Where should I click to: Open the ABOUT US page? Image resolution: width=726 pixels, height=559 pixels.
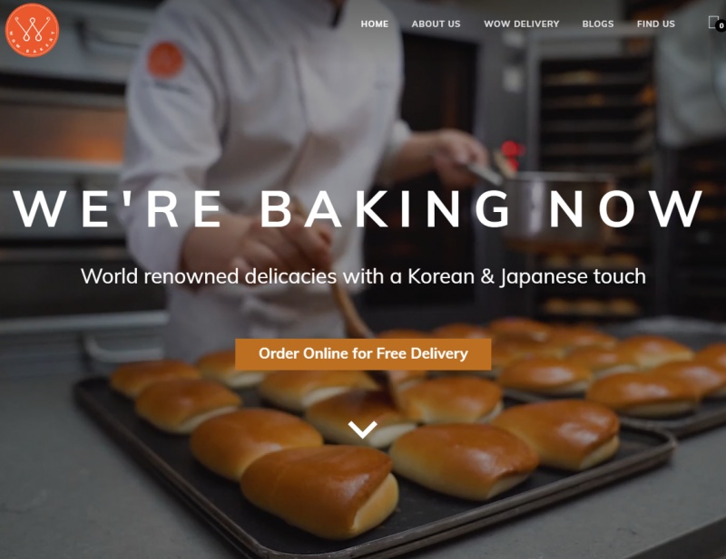pyautogui.click(x=436, y=24)
